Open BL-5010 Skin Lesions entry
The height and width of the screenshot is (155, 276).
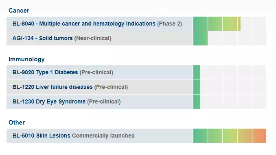click(x=99, y=136)
